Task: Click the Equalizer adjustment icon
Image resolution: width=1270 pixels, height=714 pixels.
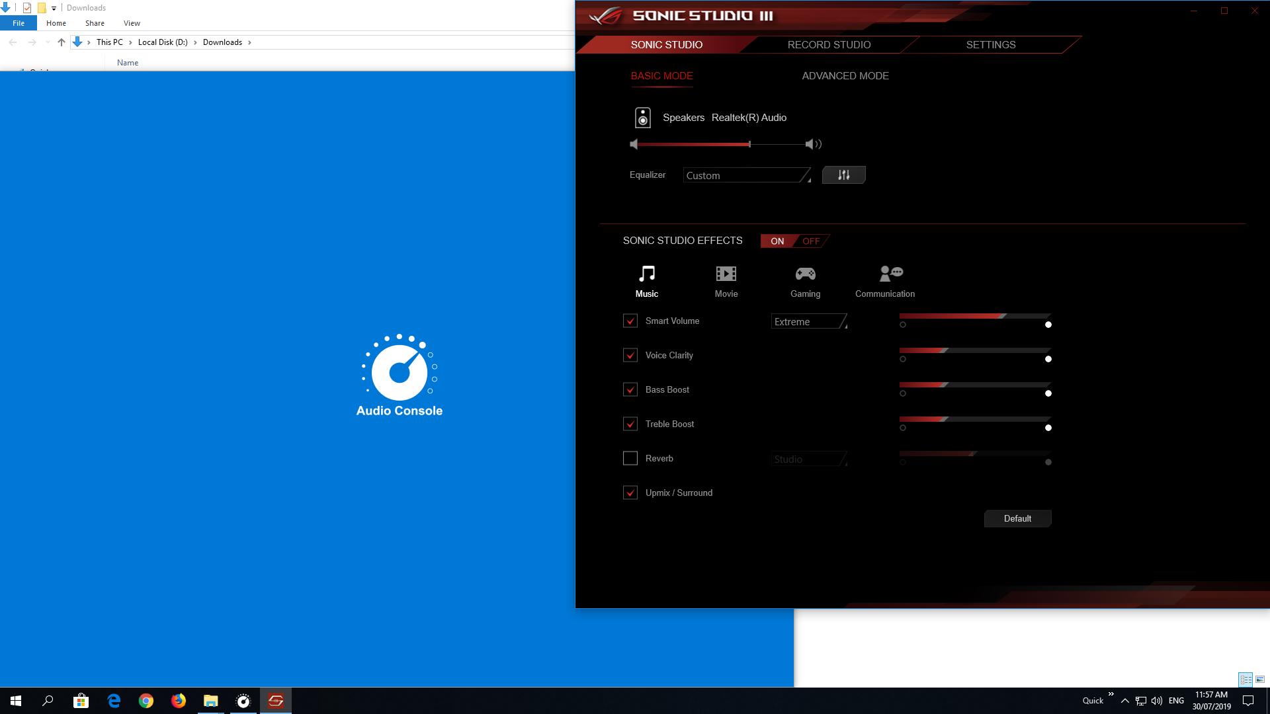Action: [x=843, y=175]
